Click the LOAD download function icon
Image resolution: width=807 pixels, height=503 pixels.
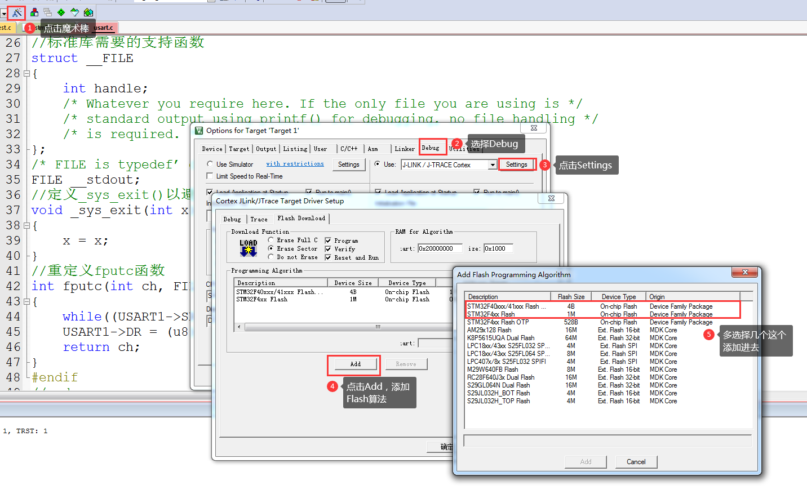tap(248, 248)
